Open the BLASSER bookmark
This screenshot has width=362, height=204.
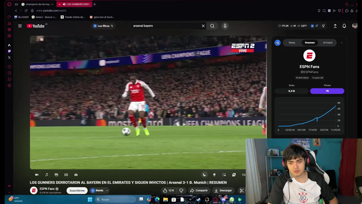pos(21,17)
